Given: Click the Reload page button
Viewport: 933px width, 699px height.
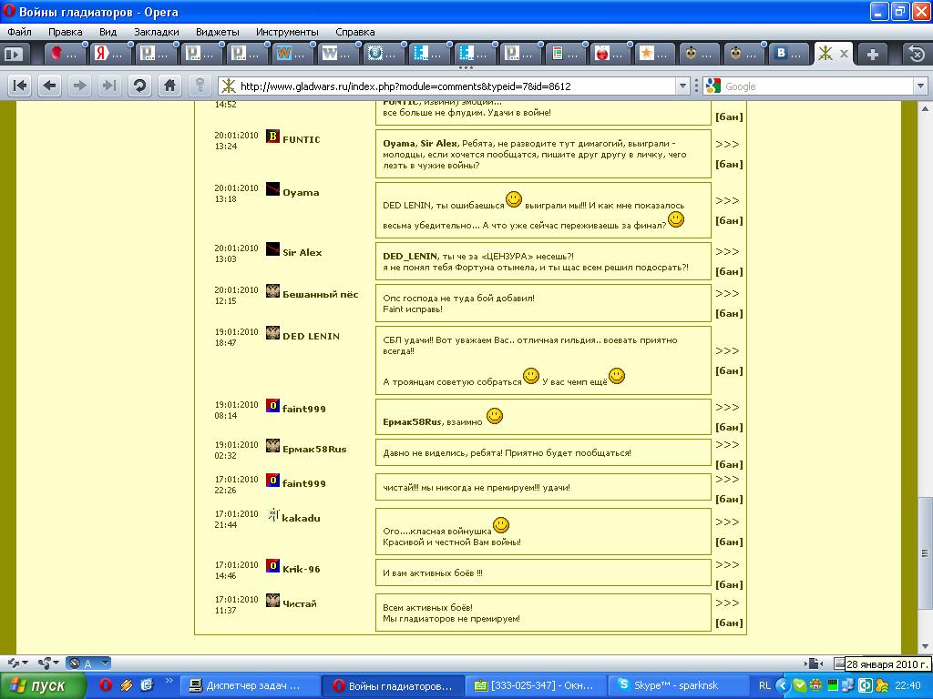Looking at the screenshot, I should [139, 86].
